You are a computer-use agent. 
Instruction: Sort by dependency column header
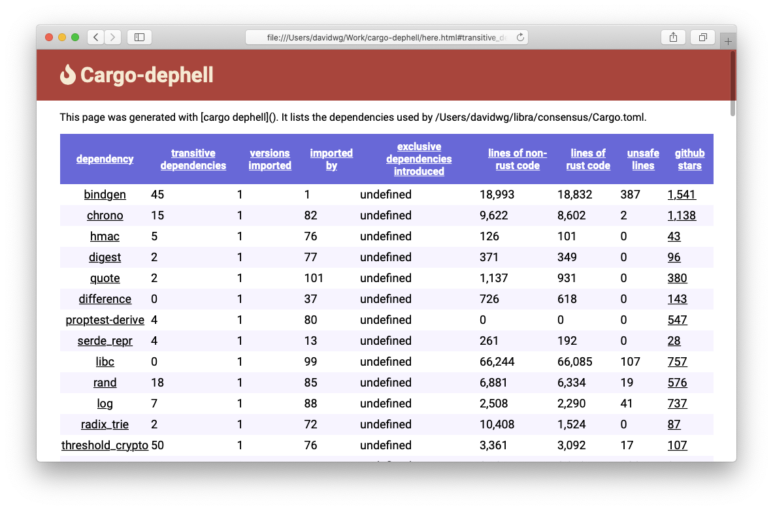[105, 159]
